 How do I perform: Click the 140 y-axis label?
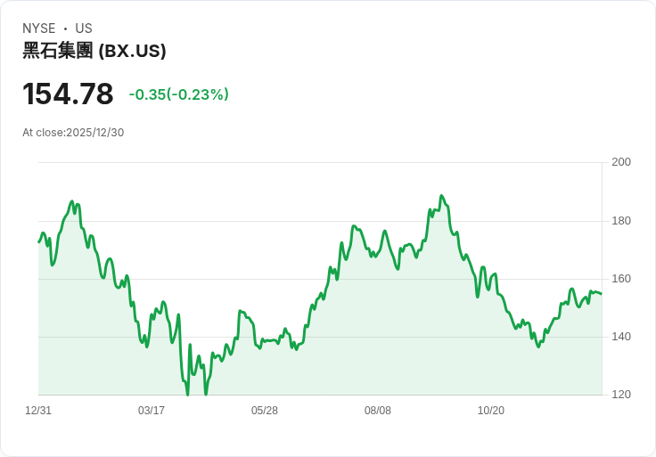(x=621, y=337)
